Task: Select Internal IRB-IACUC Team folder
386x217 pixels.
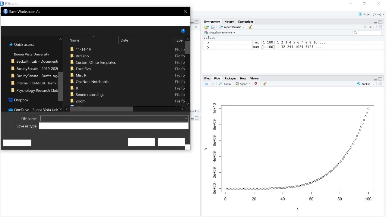Action: click(37, 83)
